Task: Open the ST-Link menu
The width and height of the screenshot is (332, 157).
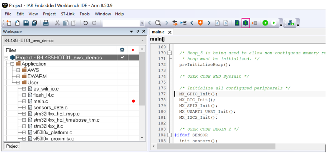Action: pos(68,14)
